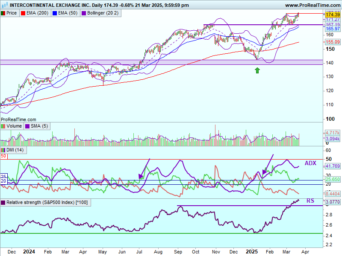Click the 41.769 ADX value label
This screenshot has width=342, height=256.
pos(333,166)
